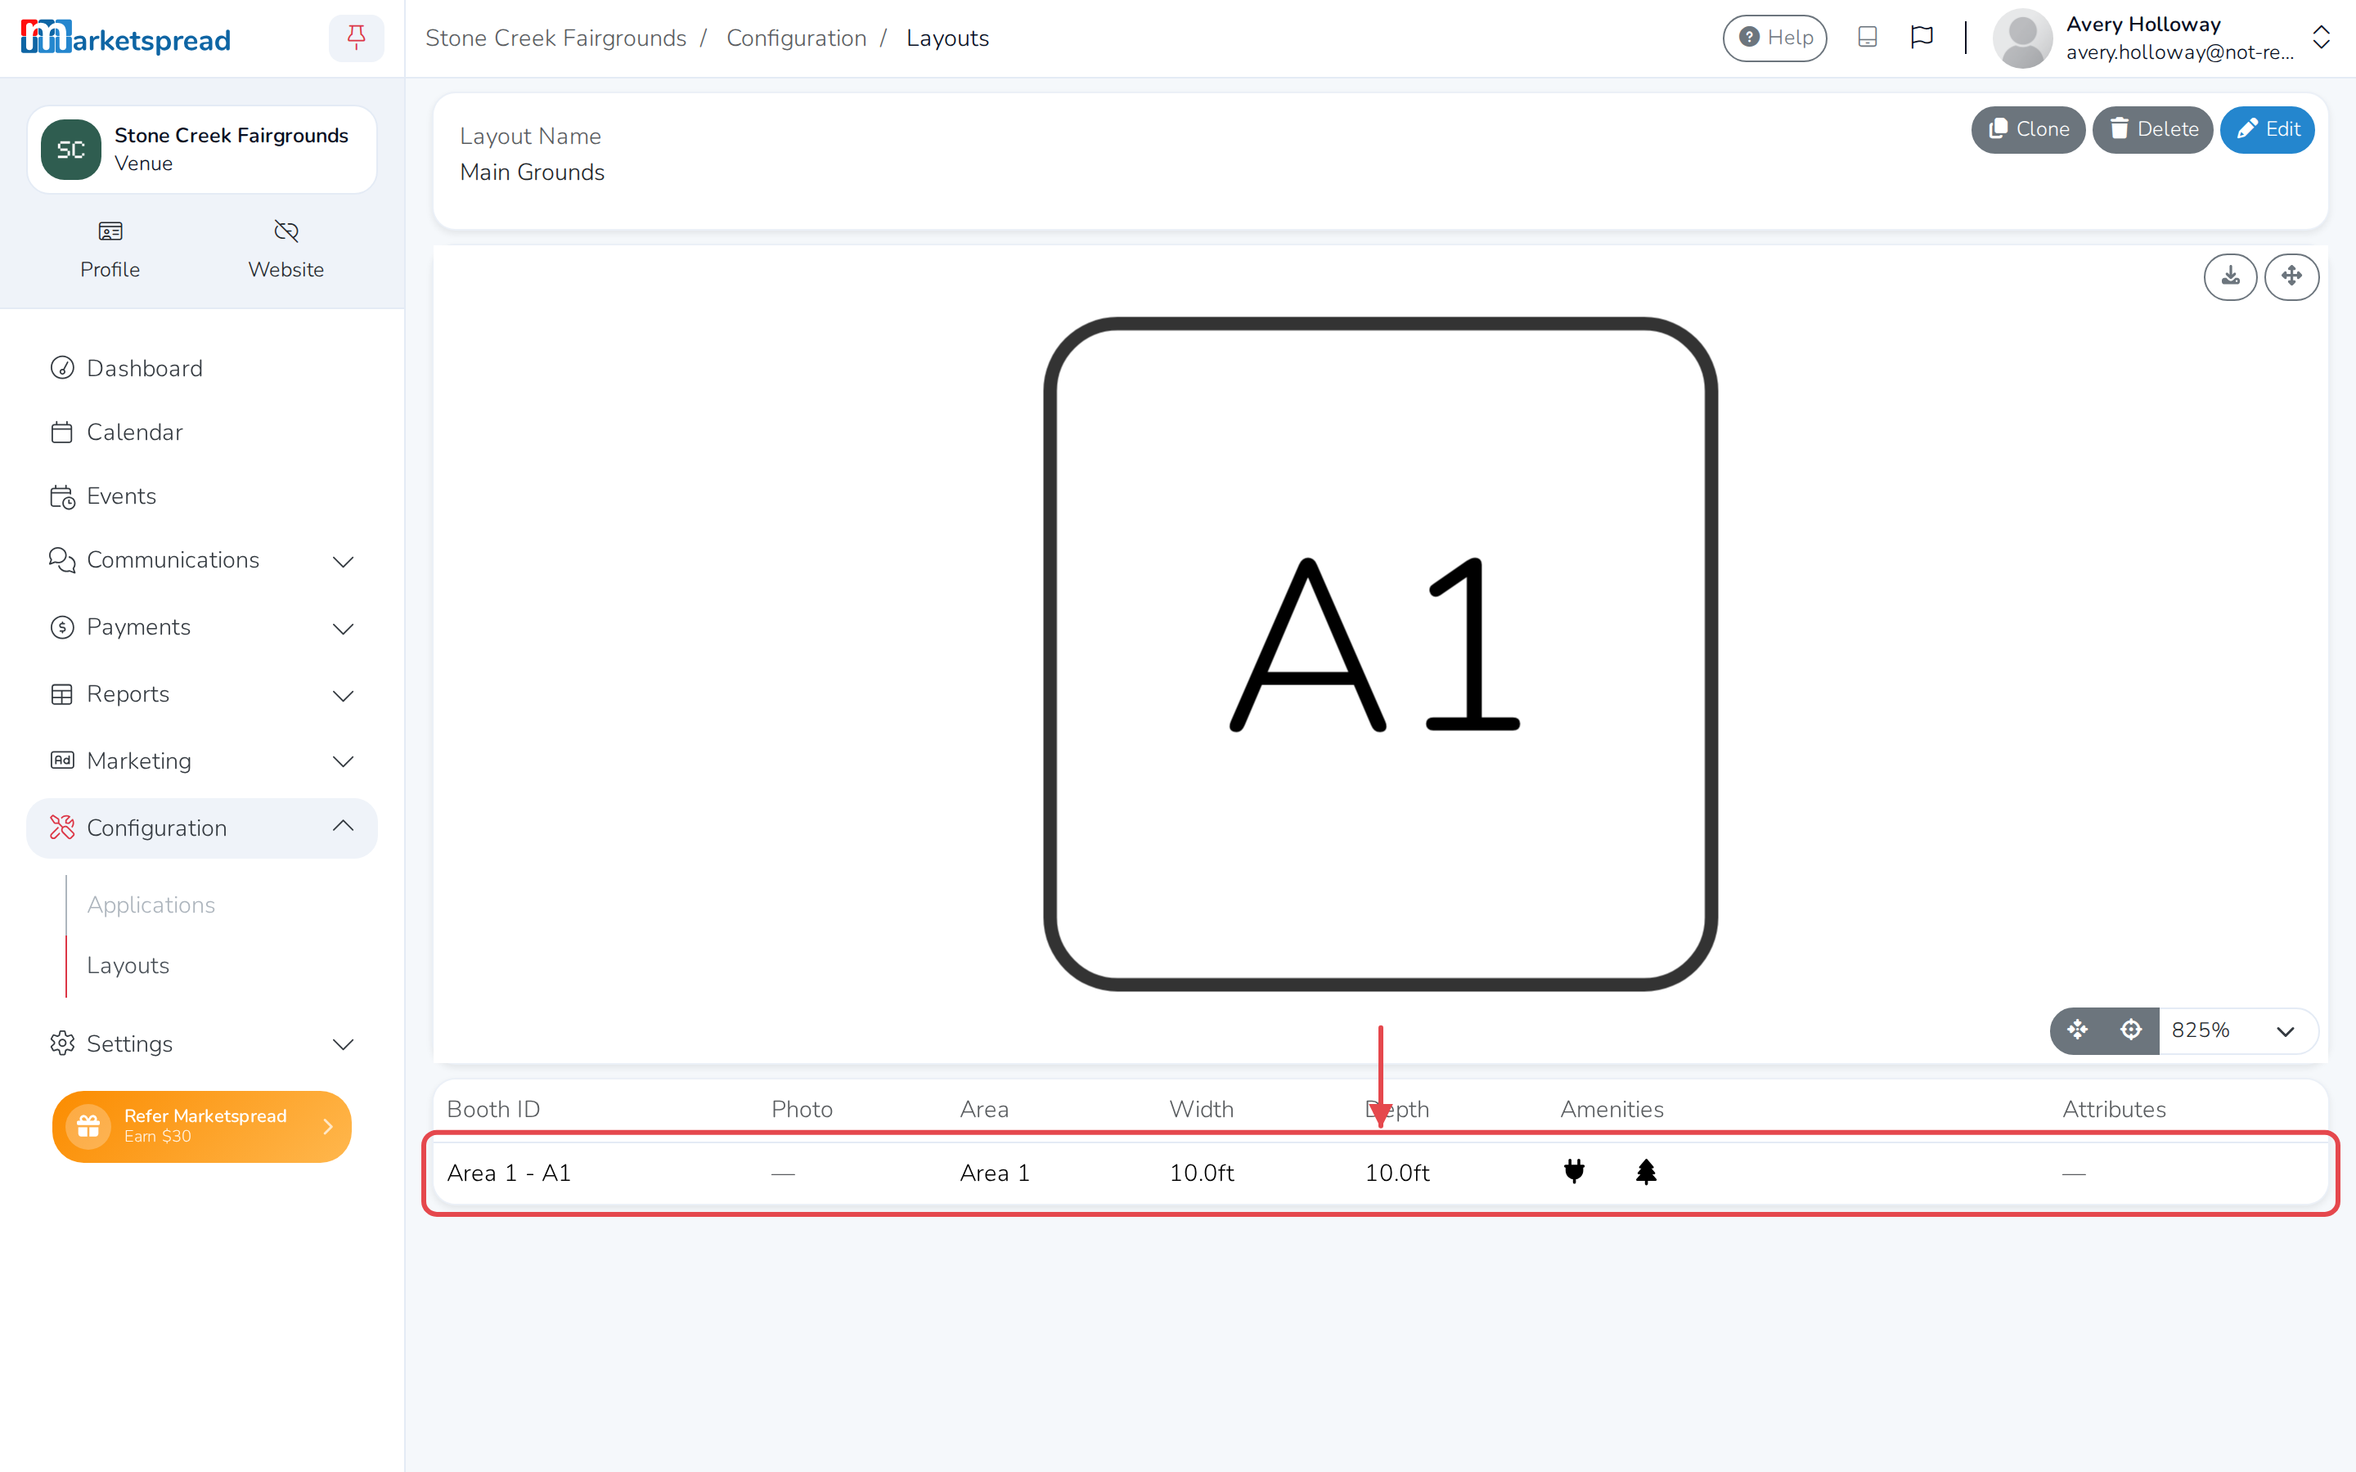Viewport: 2356px width, 1472px height.
Task: Click the Booth ID column header
Action: tap(492, 1109)
